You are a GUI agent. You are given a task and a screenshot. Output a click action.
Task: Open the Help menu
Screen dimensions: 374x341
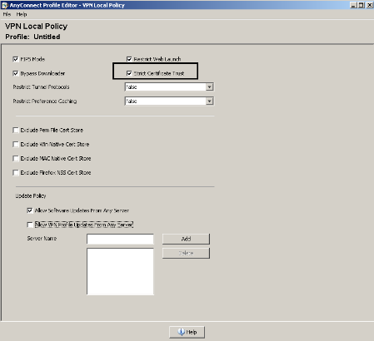(22, 14)
